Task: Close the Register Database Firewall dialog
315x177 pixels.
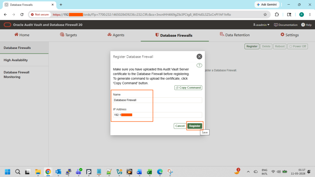Action: point(199,57)
